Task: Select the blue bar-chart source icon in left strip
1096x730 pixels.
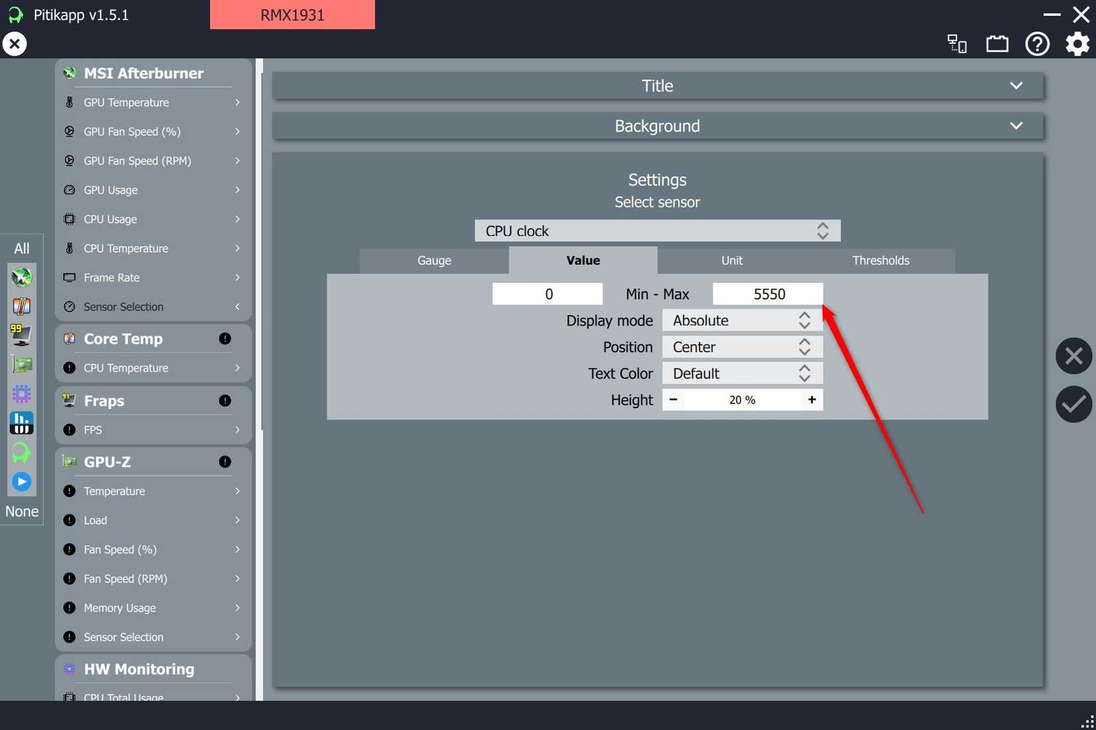Action: (21, 423)
